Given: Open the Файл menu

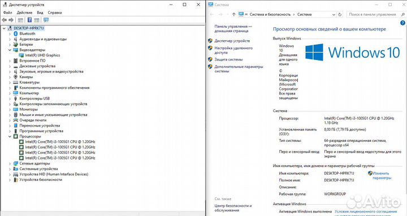Looking at the screenshot, I should pyautogui.click(x=8, y=12).
